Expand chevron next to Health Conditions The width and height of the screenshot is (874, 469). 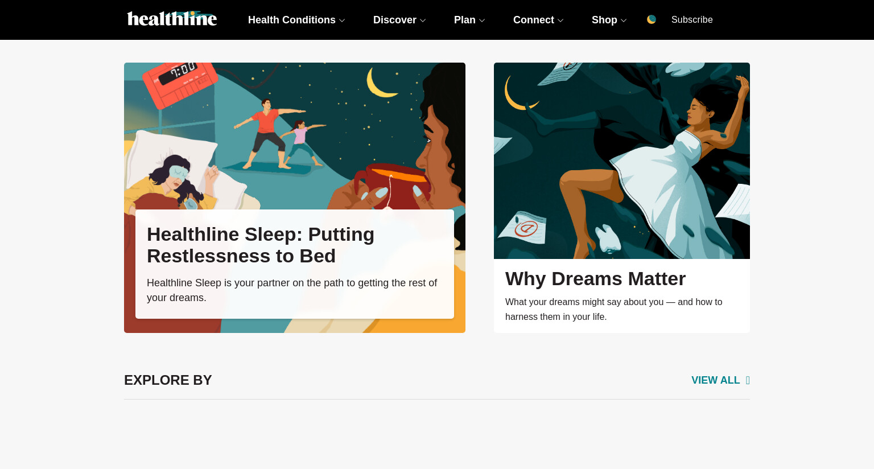[342, 20]
